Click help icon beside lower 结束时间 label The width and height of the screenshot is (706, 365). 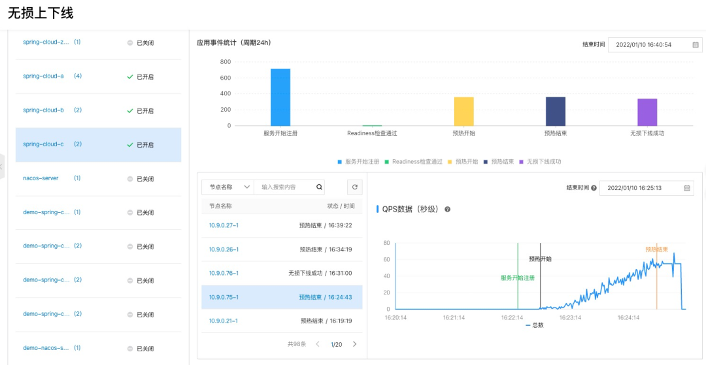pyautogui.click(x=594, y=188)
